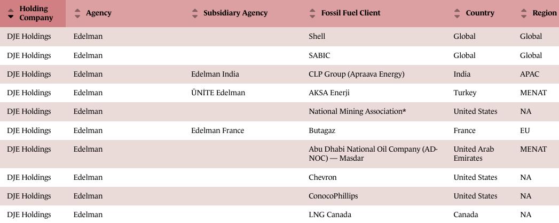Click the ÜNİTE Edelman subsidiary cell
This screenshot has width=559, height=223.
point(218,93)
